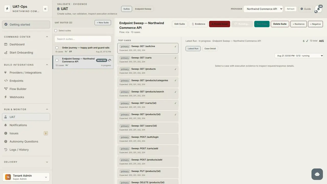This screenshot has width=327, height=184.
Task: Select the Latest Run tab
Action: pos(193,49)
